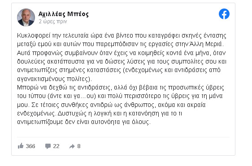Click the phrase "(άντε και γα...ου)"

pos(72,96)
